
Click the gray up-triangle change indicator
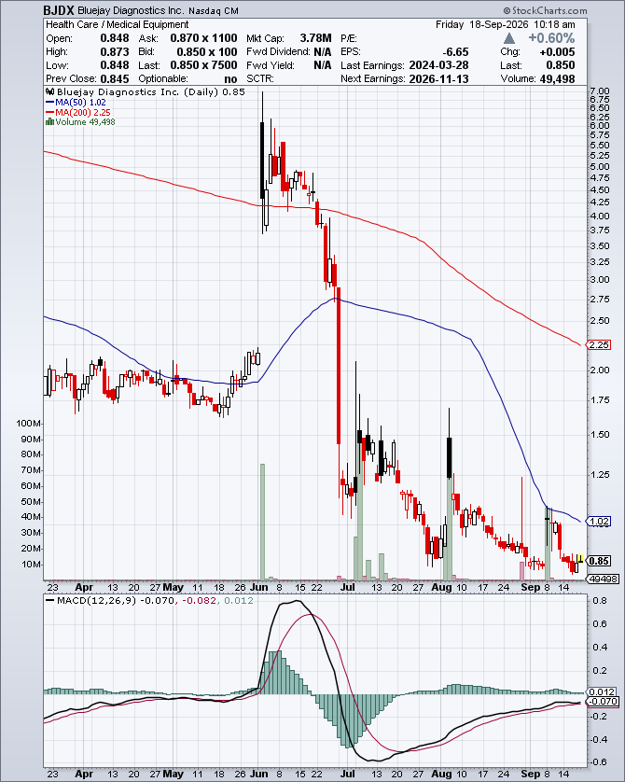coord(509,38)
